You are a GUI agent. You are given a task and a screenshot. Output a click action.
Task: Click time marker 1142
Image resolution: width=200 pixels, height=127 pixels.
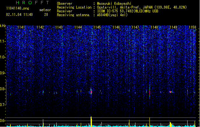coord(40,27)
